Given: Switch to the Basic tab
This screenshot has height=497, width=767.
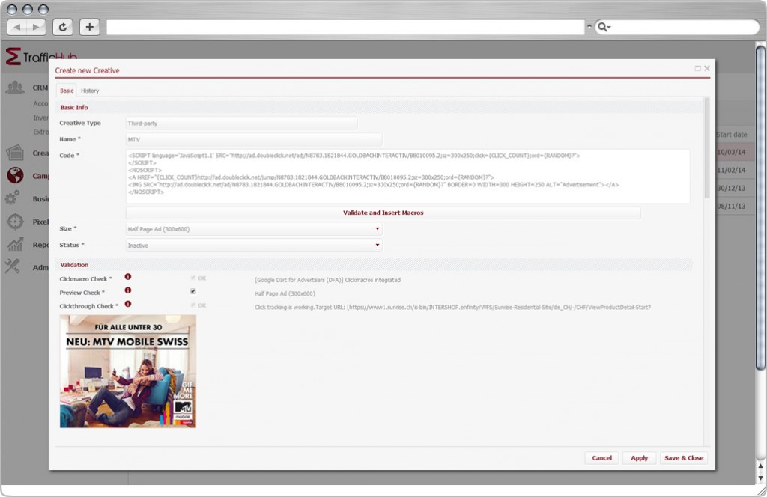Looking at the screenshot, I should [x=67, y=91].
